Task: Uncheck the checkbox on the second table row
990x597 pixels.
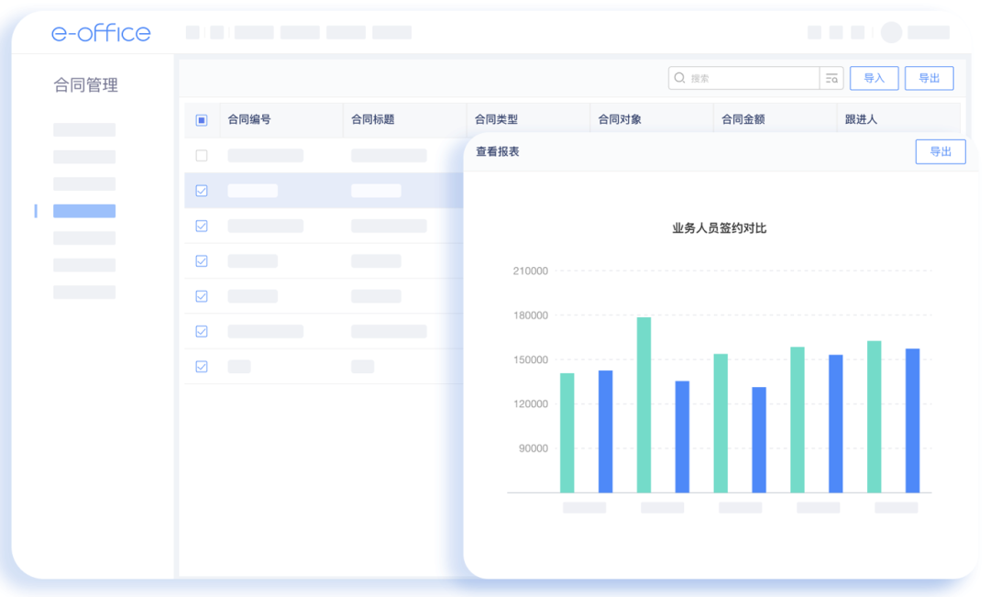Action: pyautogui.click(x=201, y=190)
